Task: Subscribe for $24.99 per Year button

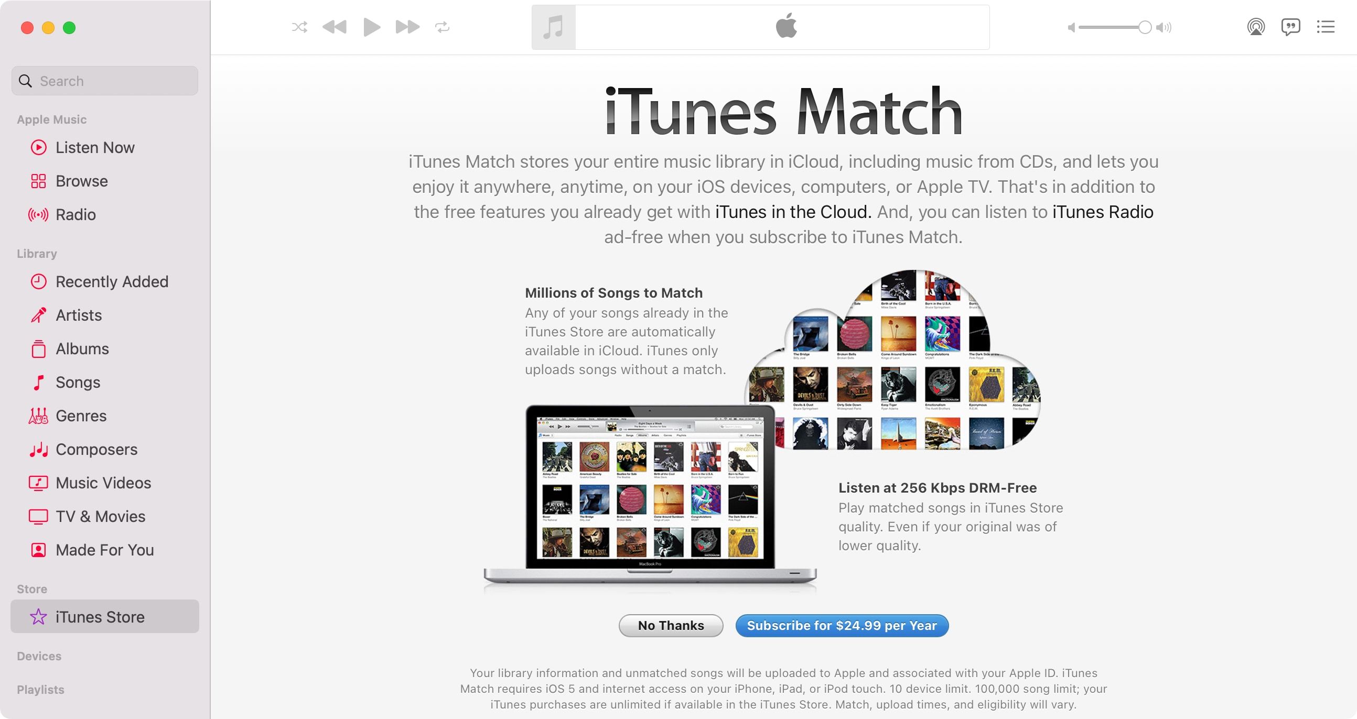Action: (843, 625)
